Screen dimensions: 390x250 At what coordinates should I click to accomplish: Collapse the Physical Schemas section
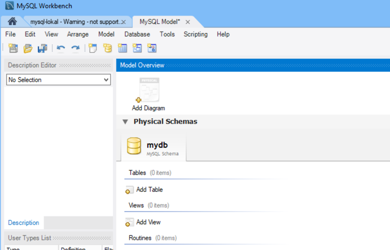point(125,122)
